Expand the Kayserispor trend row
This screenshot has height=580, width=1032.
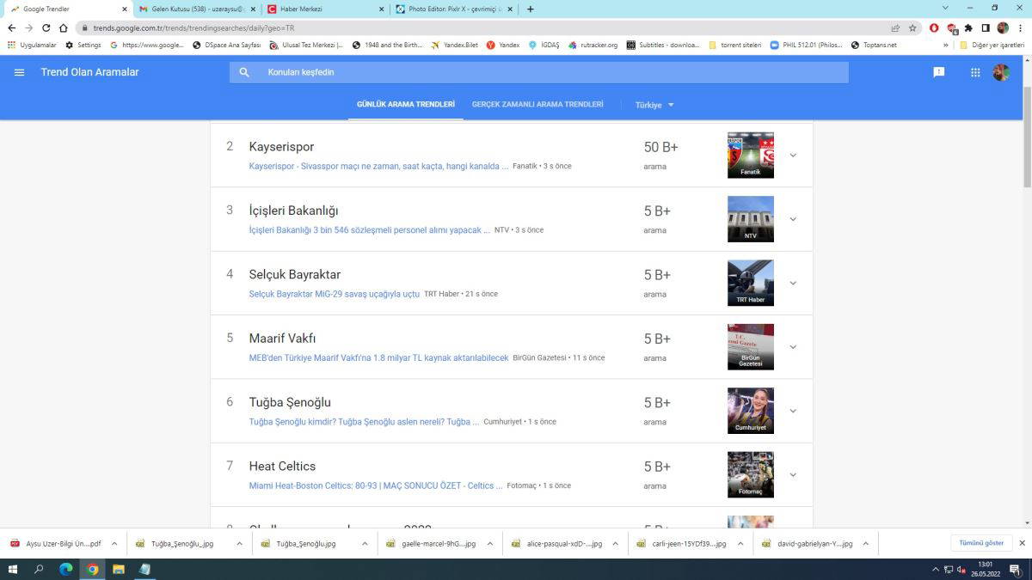(793, 156)
